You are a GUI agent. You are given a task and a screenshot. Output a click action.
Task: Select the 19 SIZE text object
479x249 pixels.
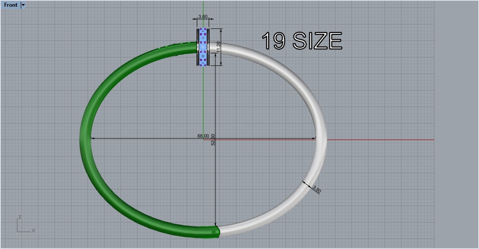click(302, 41)
